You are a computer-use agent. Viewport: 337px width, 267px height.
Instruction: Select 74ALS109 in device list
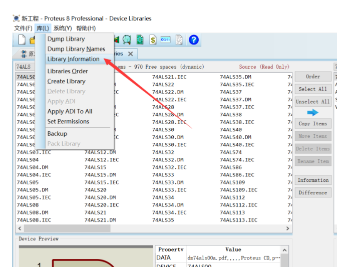[232, 182]
